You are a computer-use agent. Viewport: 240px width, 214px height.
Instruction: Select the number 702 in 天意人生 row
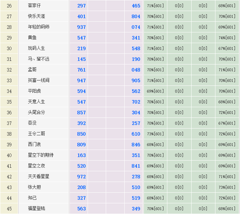tap(136, 102)
